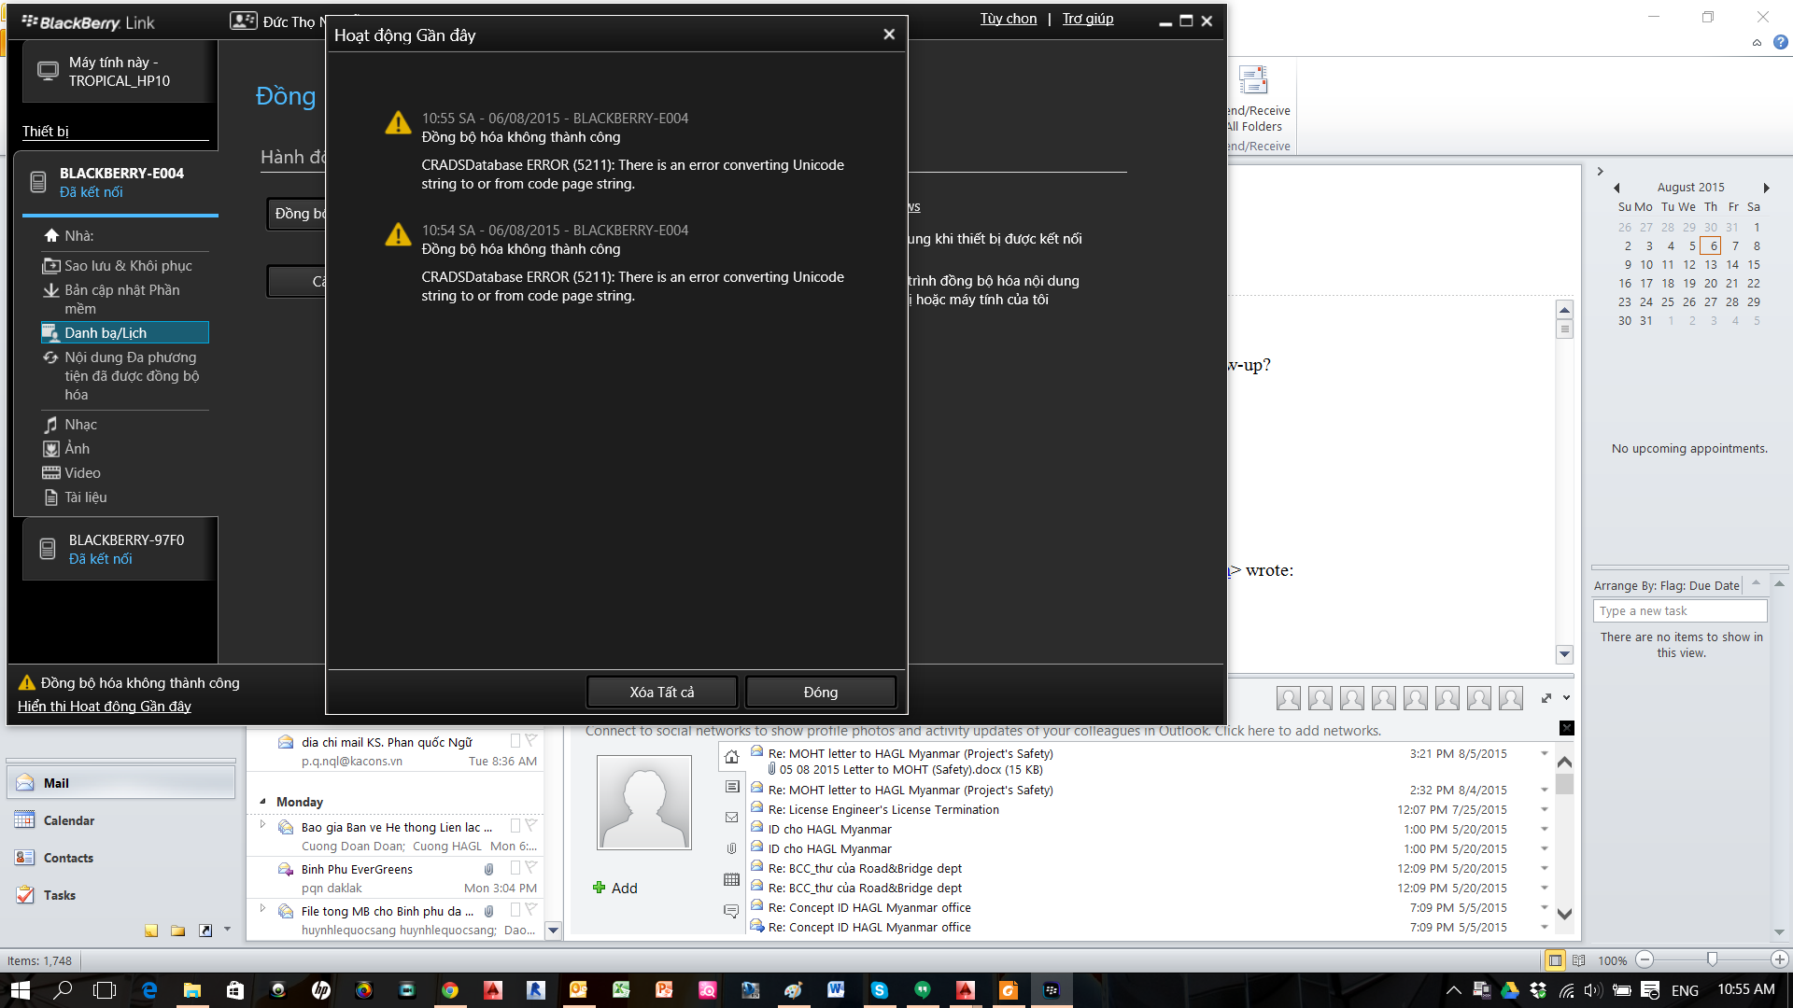The image size is (1793, 1008).
Task: Open the Tùy chọn menu
Action: tap(1008, 19)
